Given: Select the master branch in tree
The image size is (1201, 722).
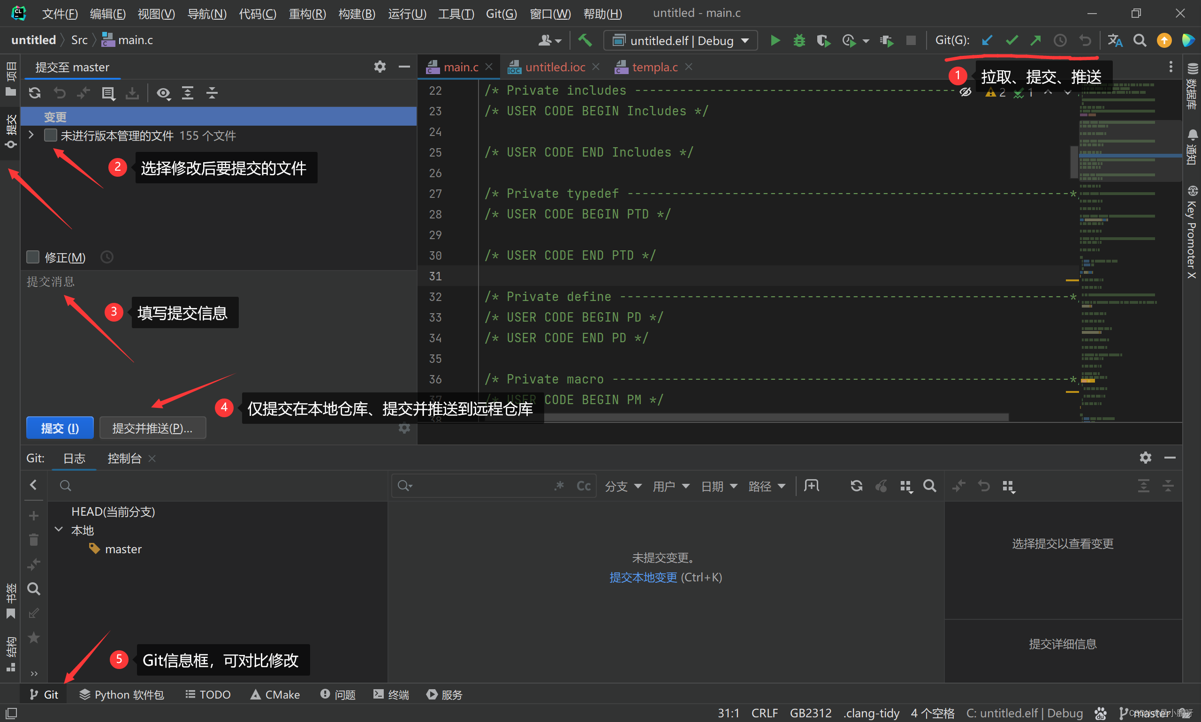Looking at the screenshot, I should pyautogui.click(x=122, y=549).
